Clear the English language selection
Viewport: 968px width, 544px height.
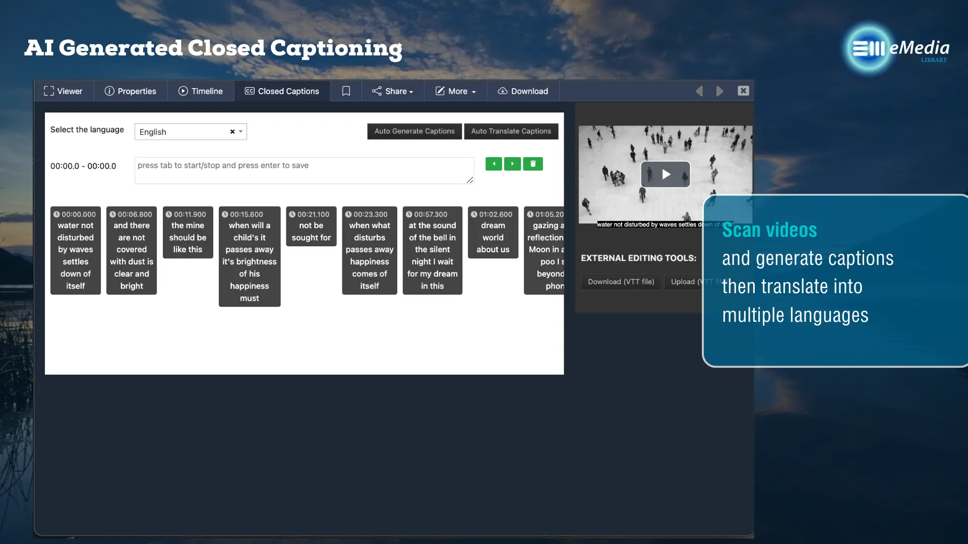point(232,132)
